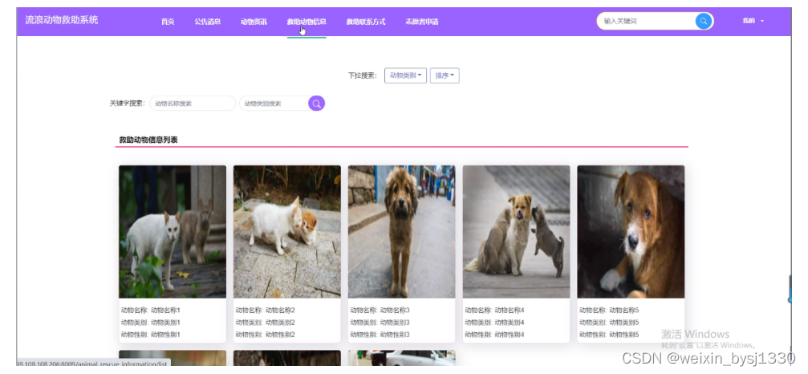Open 志愿者申请 nav item
The image size is (808, 374).
[x=422, y=22]
